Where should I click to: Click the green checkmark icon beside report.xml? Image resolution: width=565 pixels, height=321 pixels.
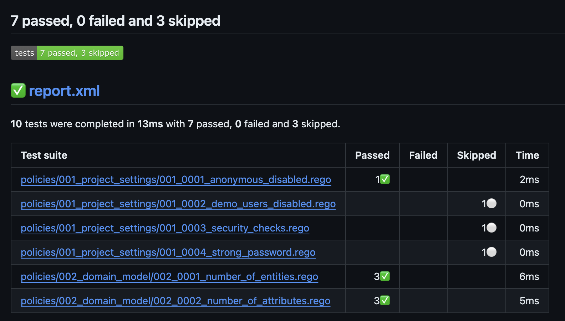(x=18, y=91)
